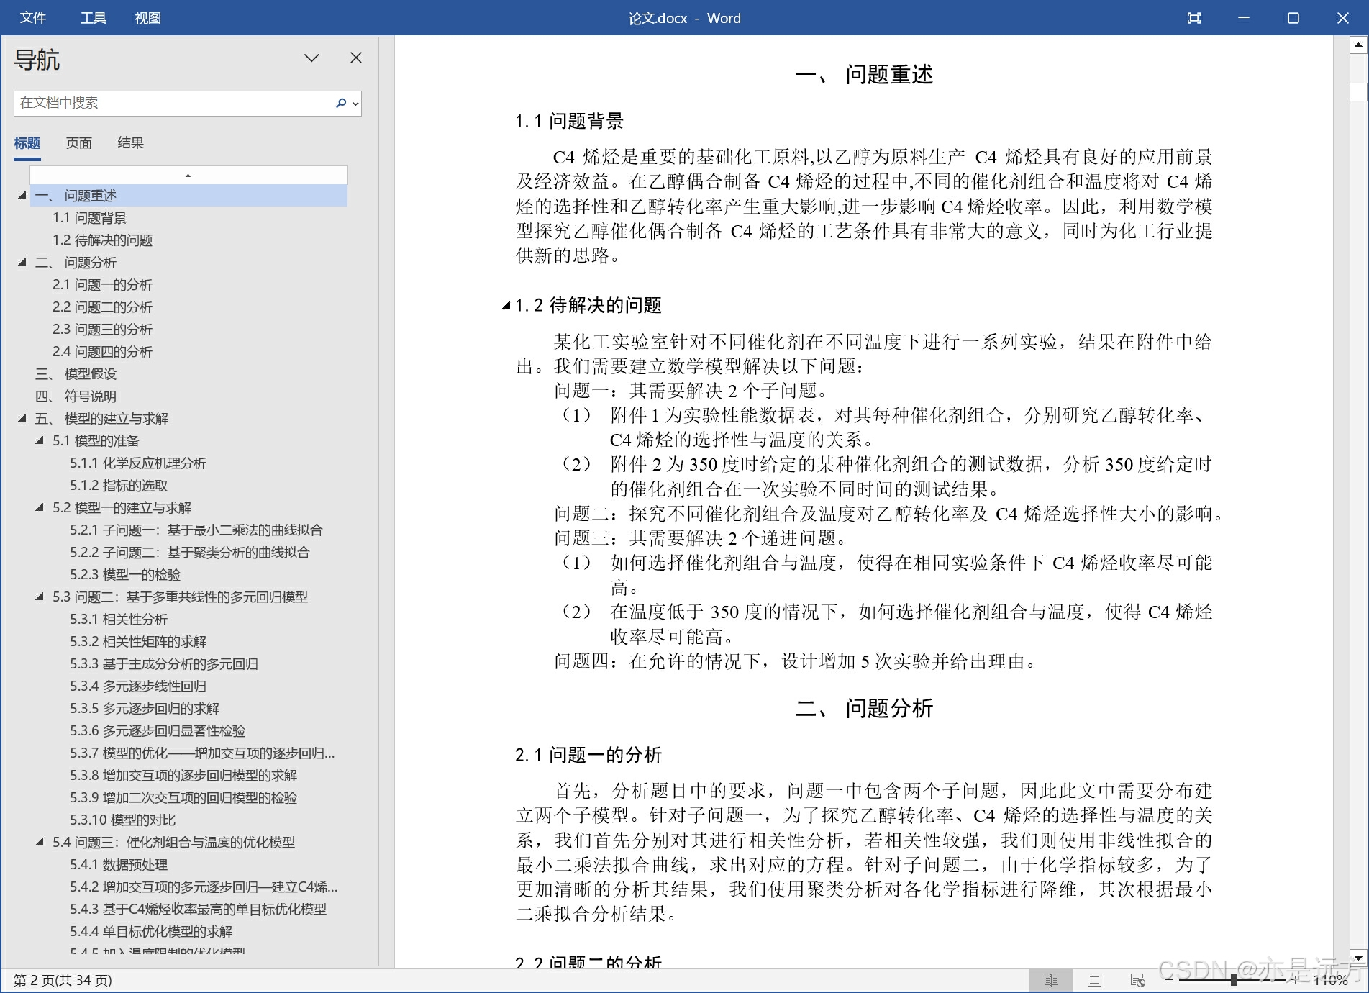Go to heading 5.3.10 模型的对比
The width and height of the screenshot is (1369, 993).
click(122, 820)
